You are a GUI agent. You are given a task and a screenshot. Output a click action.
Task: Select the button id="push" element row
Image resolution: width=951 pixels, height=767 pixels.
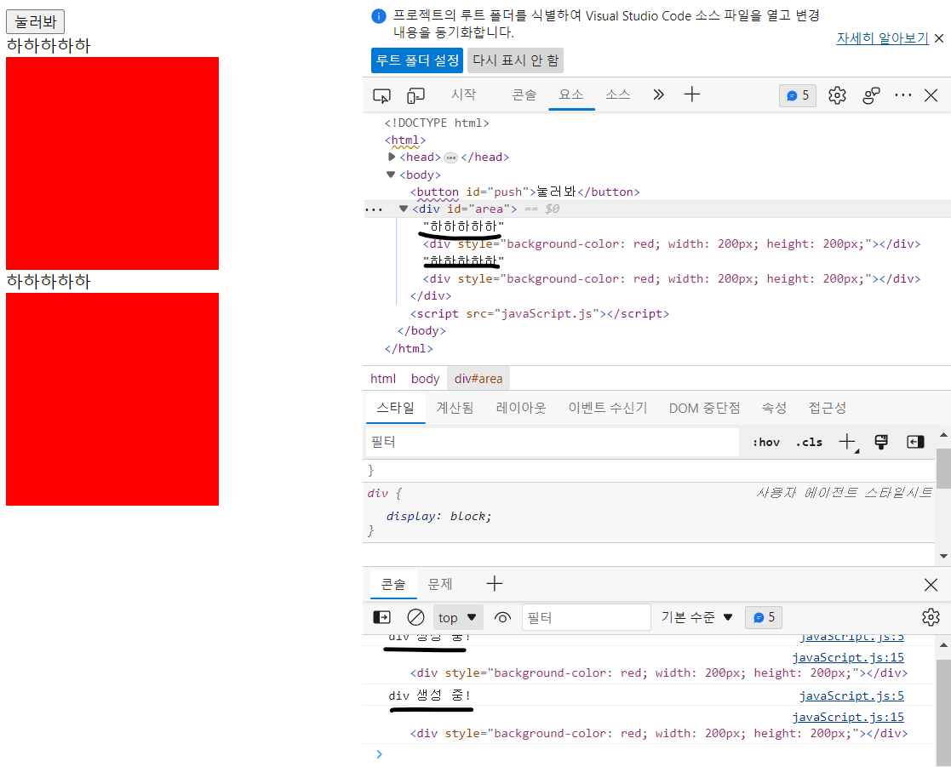(x=524, y=192)
